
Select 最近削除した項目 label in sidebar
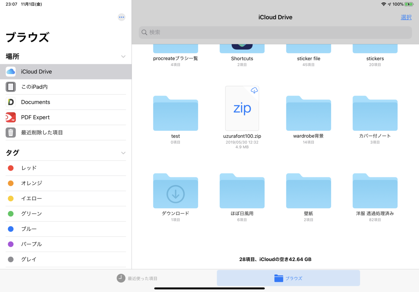42,133
